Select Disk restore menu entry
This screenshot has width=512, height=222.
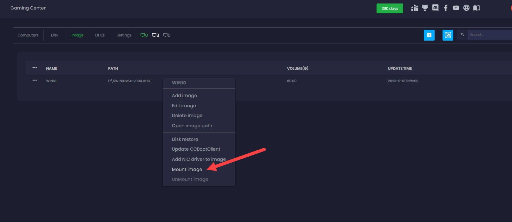click(185, 139)
